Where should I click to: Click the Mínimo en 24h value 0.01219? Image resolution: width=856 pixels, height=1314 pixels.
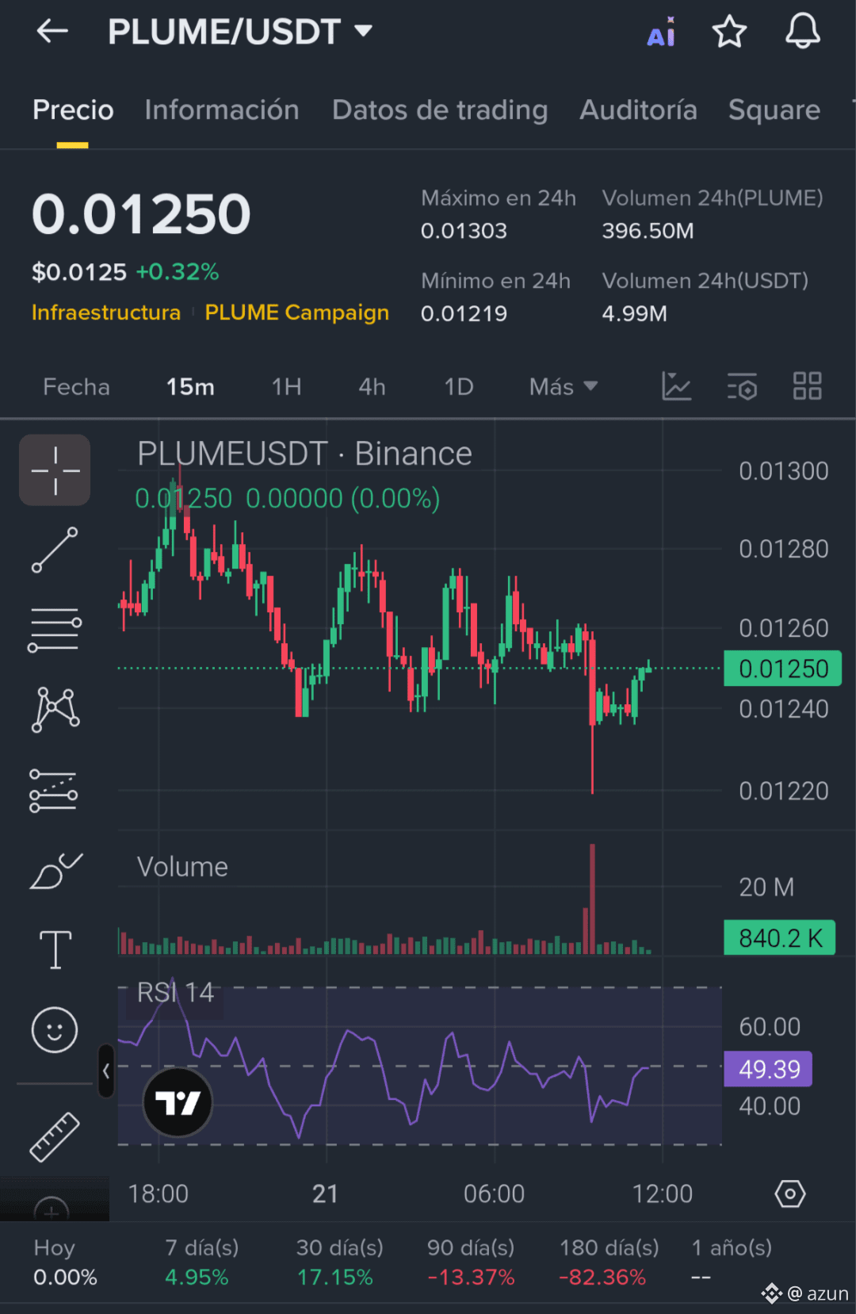(464, 313)
